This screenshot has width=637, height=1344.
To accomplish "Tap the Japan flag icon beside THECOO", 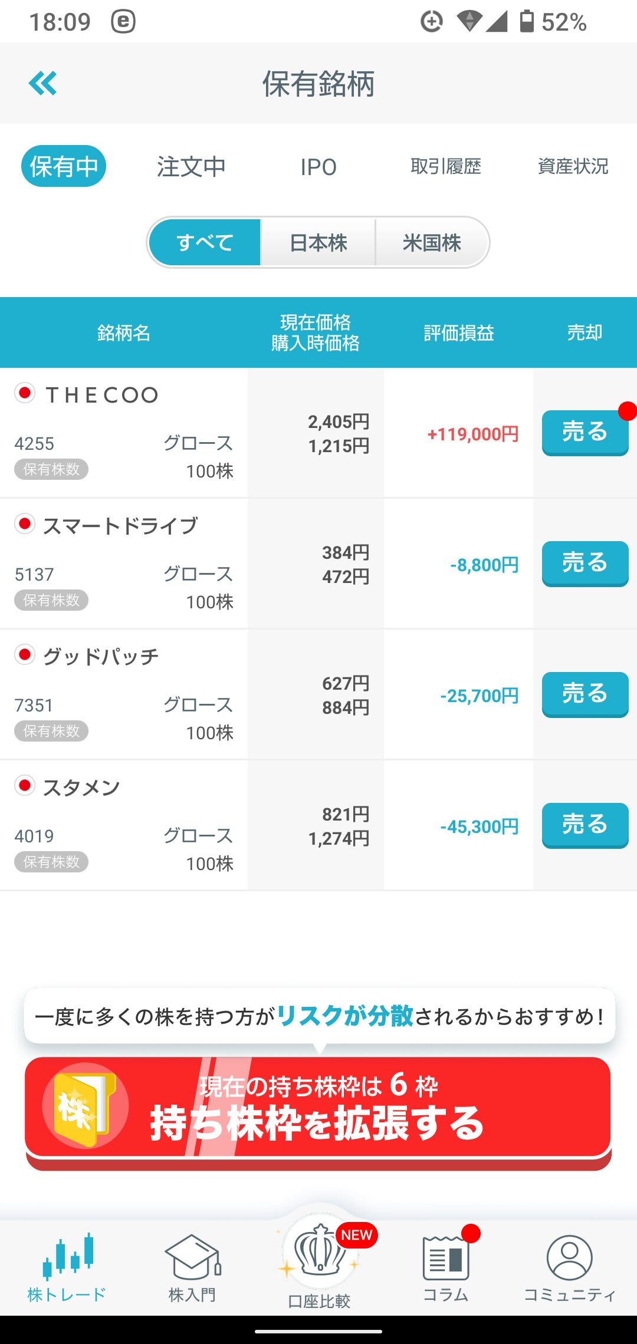I will pos(25,393).
